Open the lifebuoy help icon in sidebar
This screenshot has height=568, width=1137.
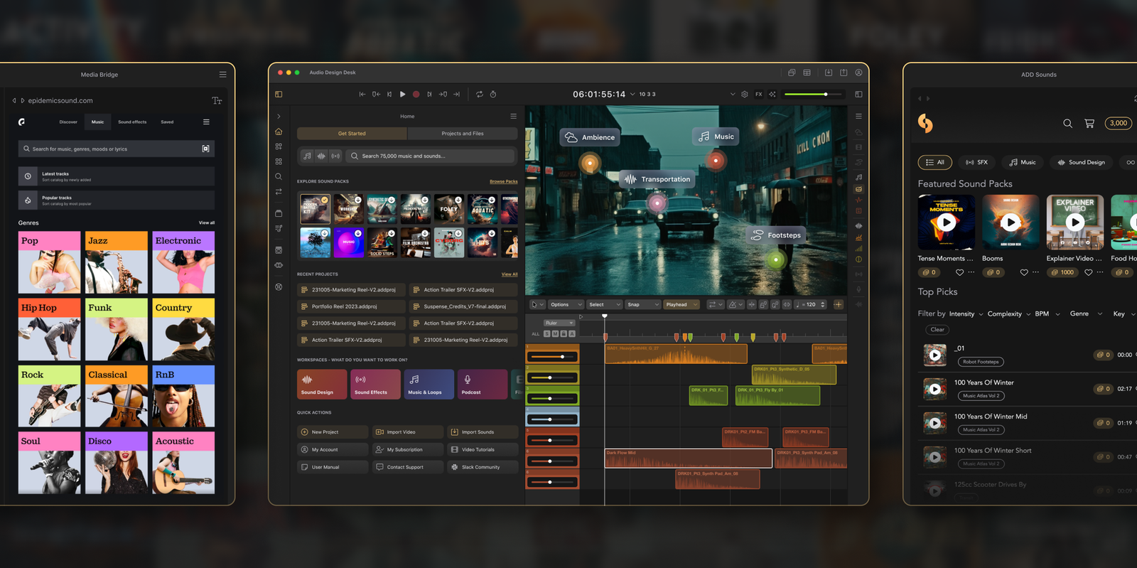279,287
